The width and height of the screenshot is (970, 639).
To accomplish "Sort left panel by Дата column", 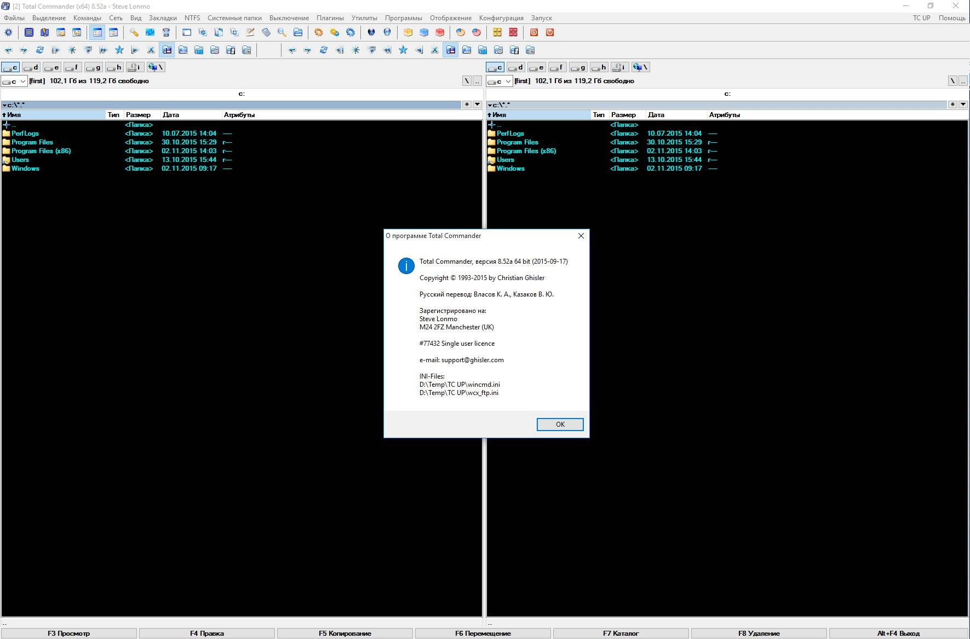I will pyautogui.click(x=191, y=115).
